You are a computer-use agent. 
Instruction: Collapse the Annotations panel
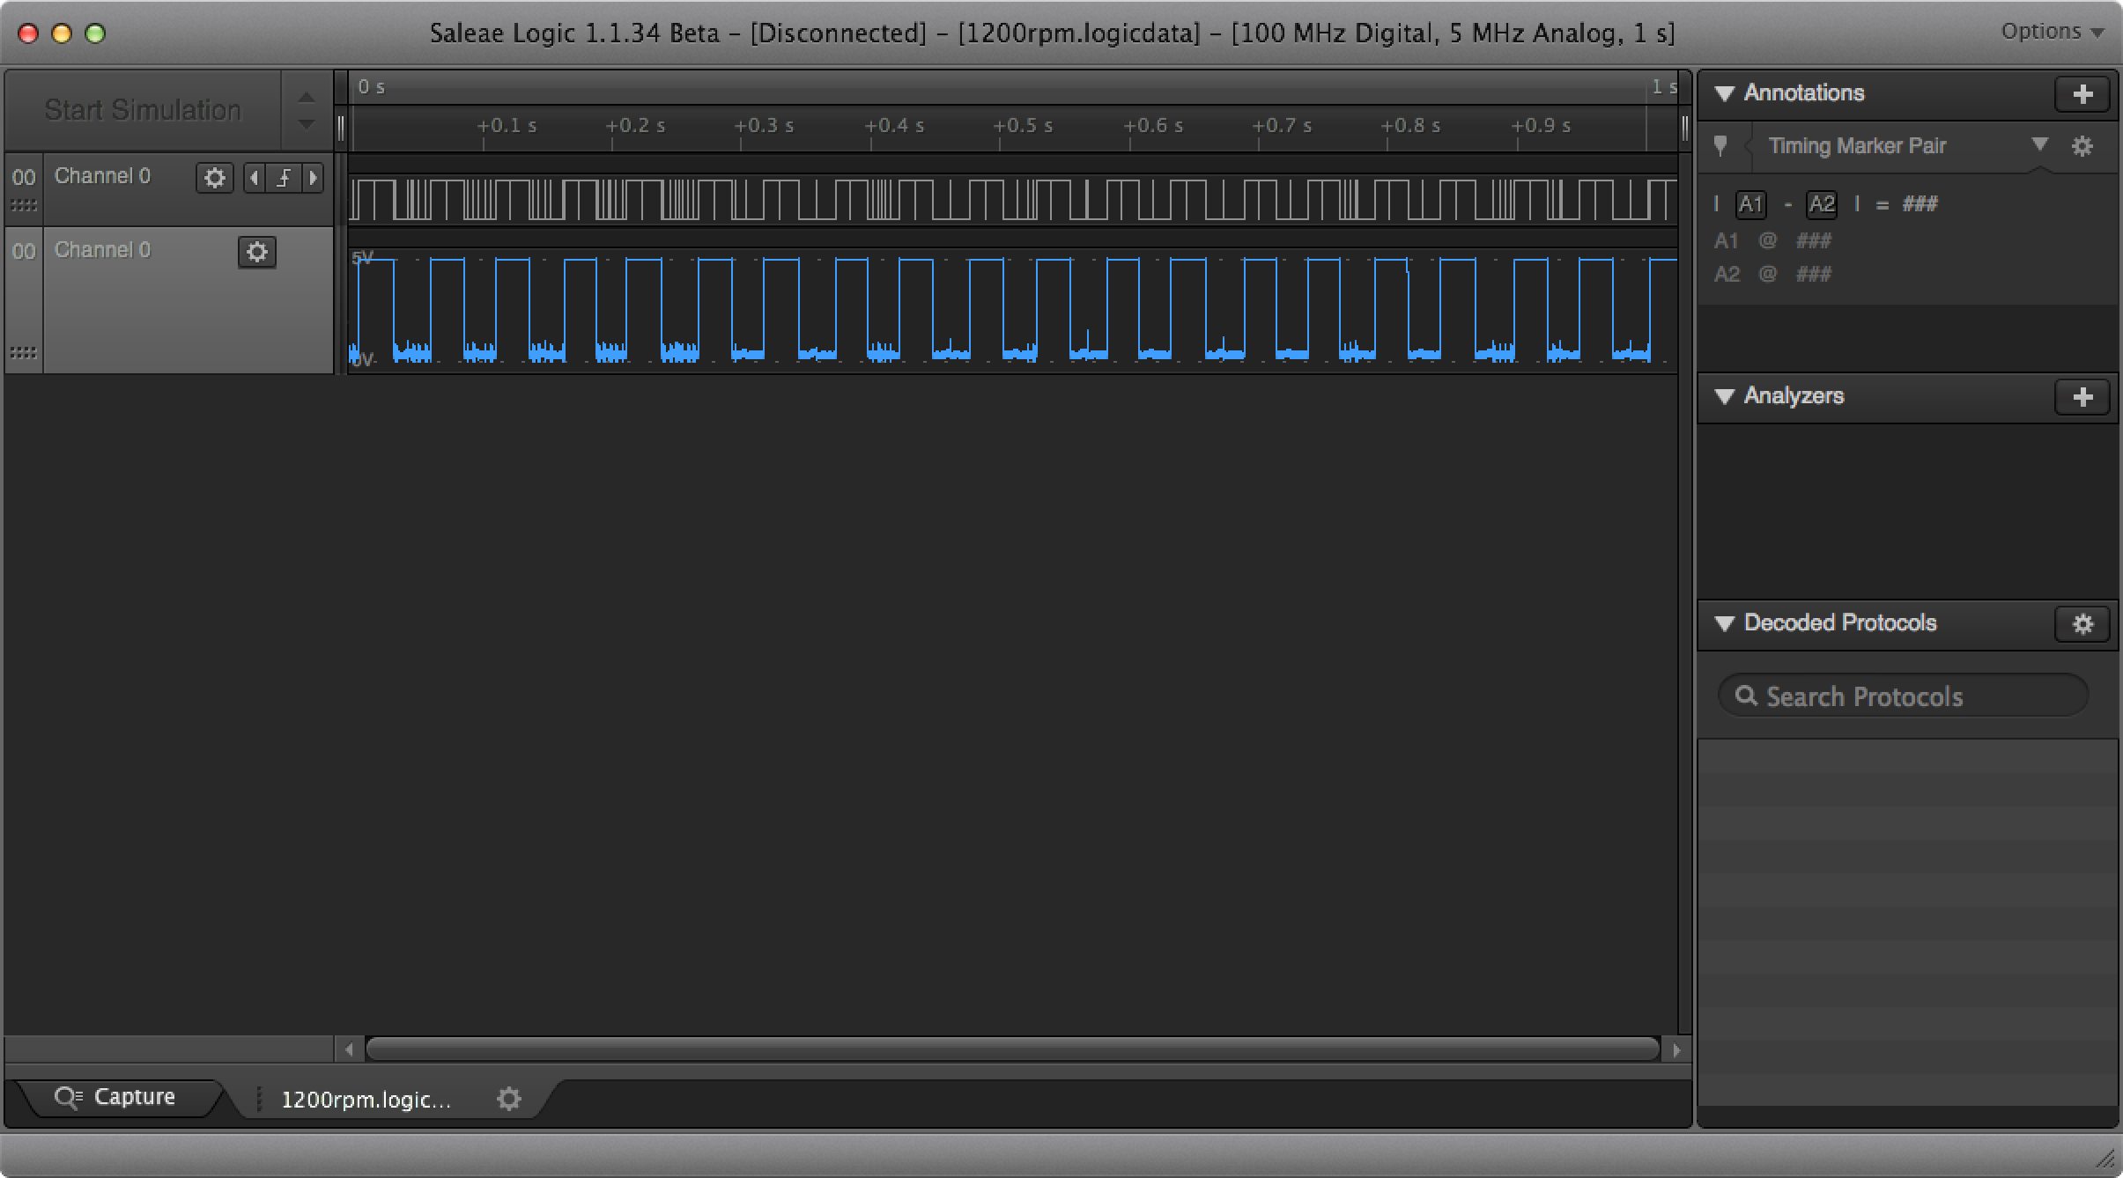(1724, 93)
